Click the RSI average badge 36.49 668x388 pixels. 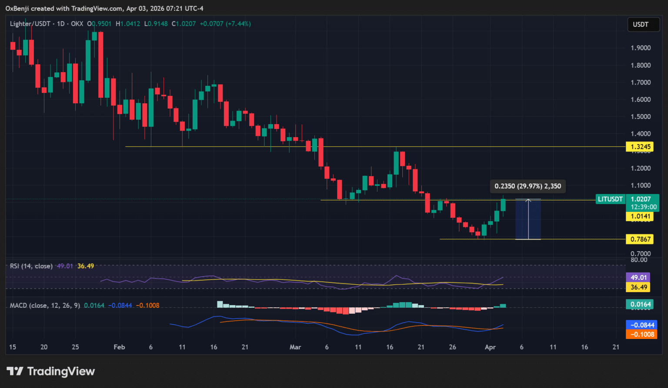638,287
